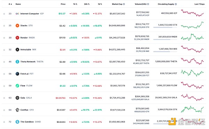Sort the table by 24h % column
The image size is (209, 129).
pos(87,4)
